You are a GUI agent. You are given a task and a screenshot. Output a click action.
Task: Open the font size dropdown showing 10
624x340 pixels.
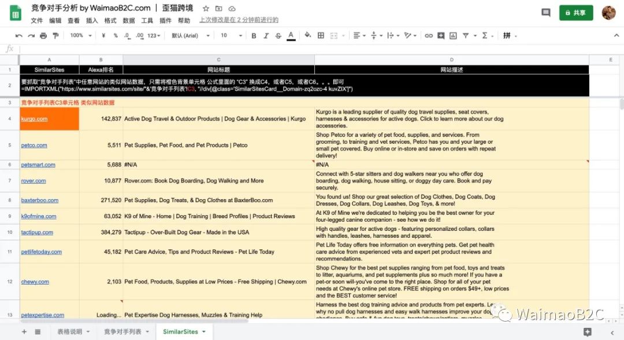226,35
